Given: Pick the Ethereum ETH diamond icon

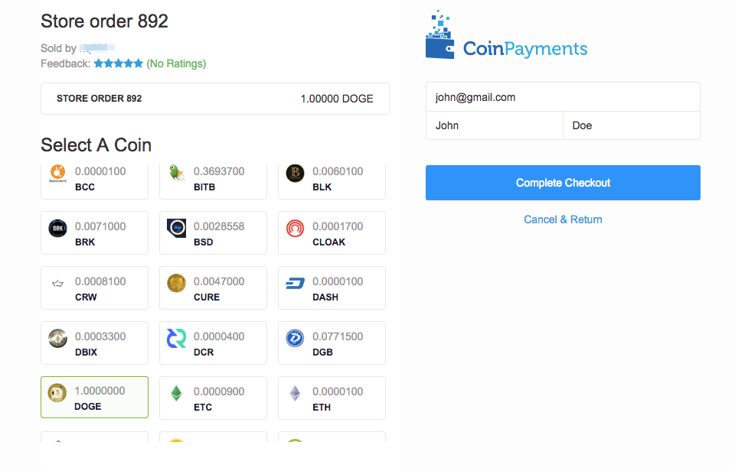Looking at the screenshot, I should [x=295, y=394].
